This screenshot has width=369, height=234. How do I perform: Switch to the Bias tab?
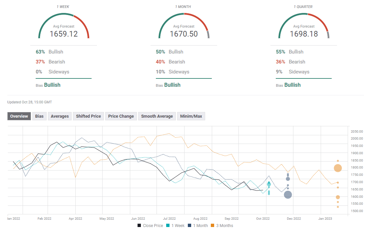39,116
